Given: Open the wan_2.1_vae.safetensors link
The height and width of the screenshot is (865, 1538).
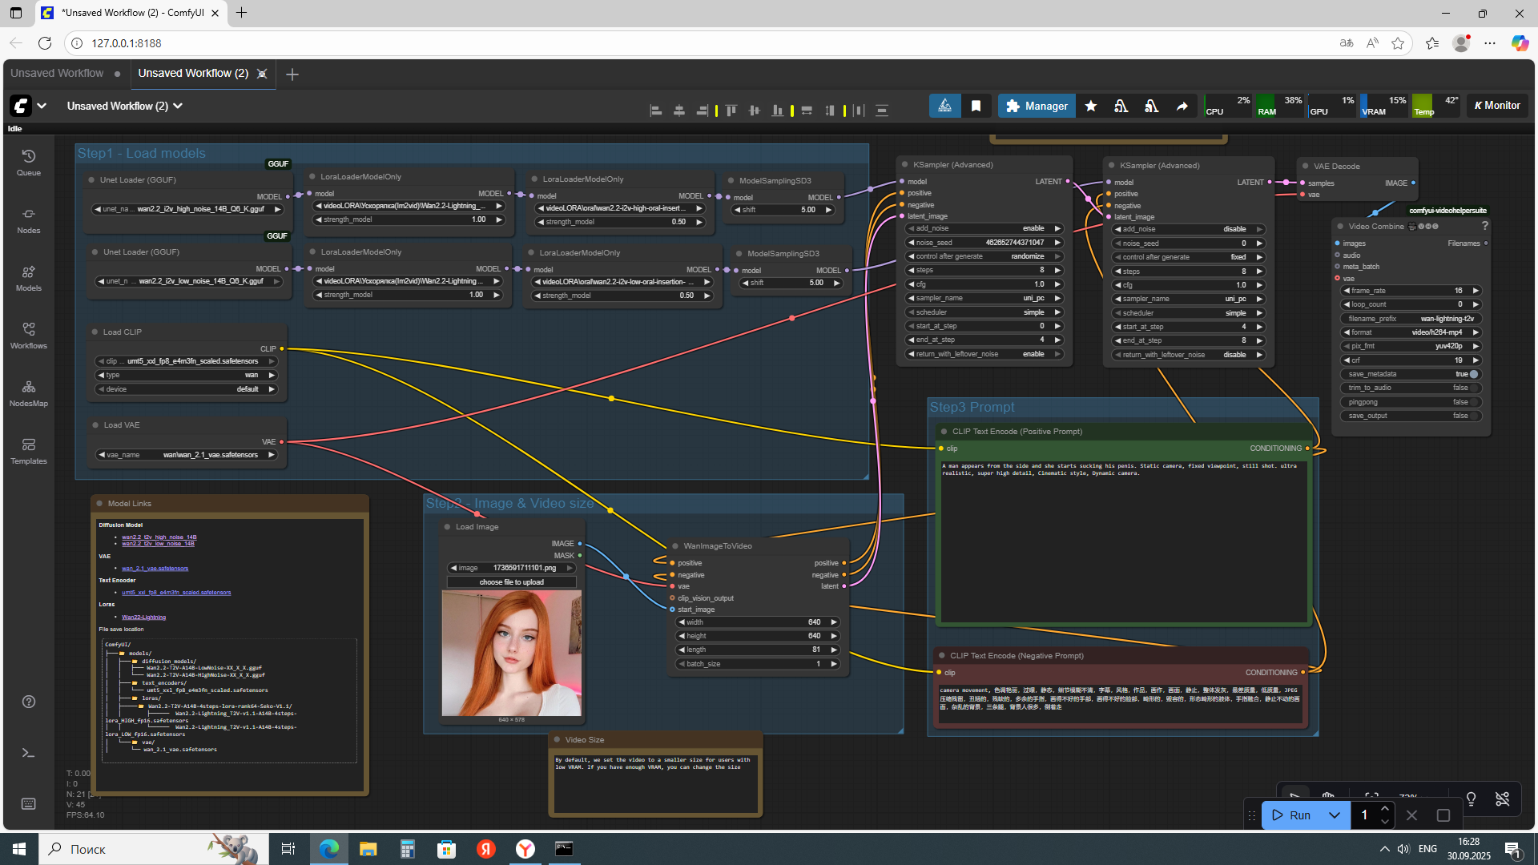Looking at the screenshot, I should 155,569.
